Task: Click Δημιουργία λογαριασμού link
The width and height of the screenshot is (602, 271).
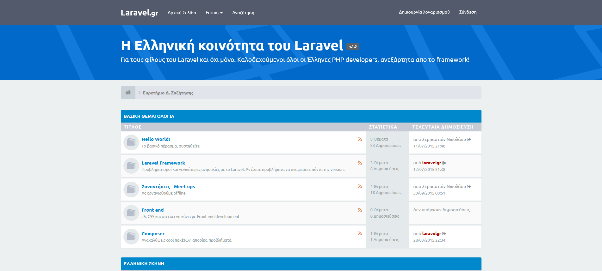Action: tap(424, 12)
